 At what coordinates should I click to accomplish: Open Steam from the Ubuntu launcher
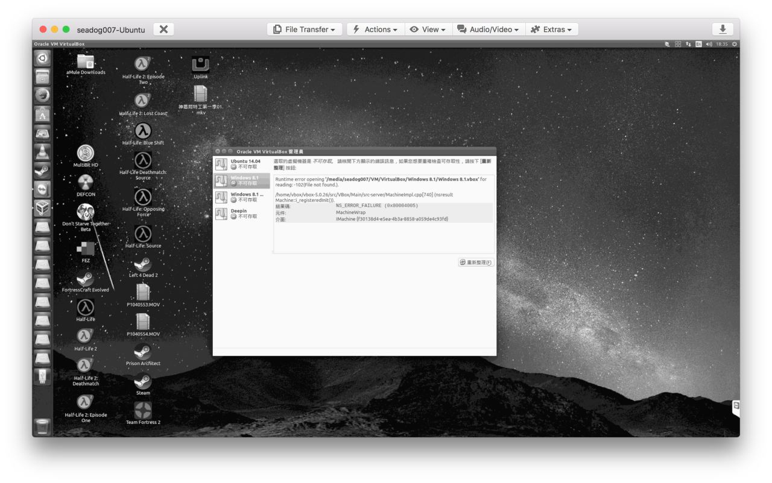42,171
